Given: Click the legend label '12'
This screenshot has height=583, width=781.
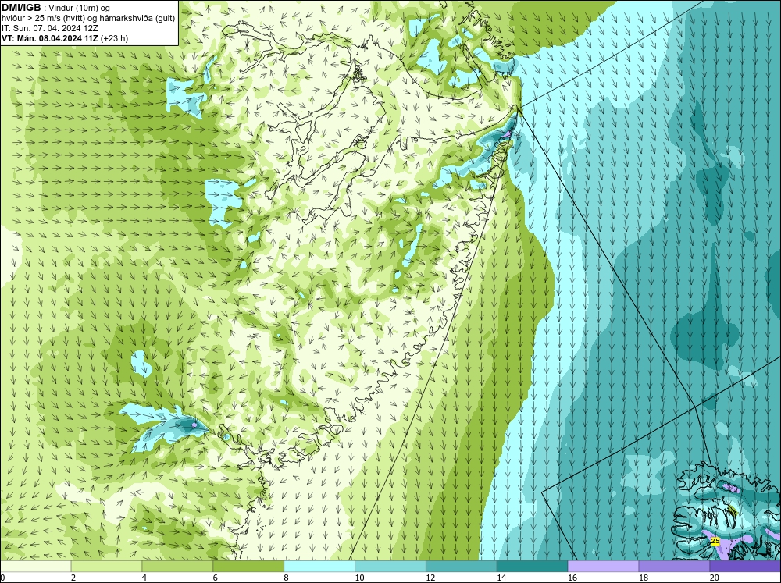Looking at the screenshot, I should click(x=430, y=578).
